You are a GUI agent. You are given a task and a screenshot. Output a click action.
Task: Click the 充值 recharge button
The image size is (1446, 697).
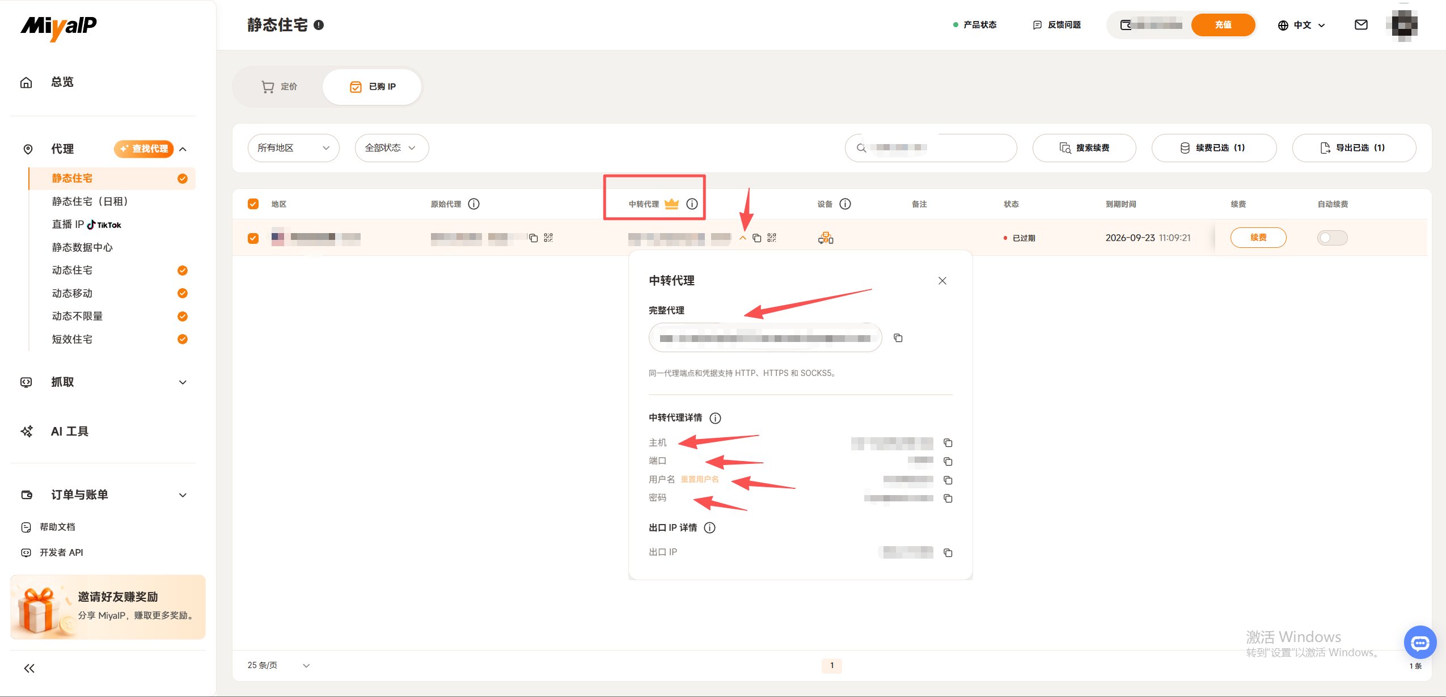click(1223, 25)
